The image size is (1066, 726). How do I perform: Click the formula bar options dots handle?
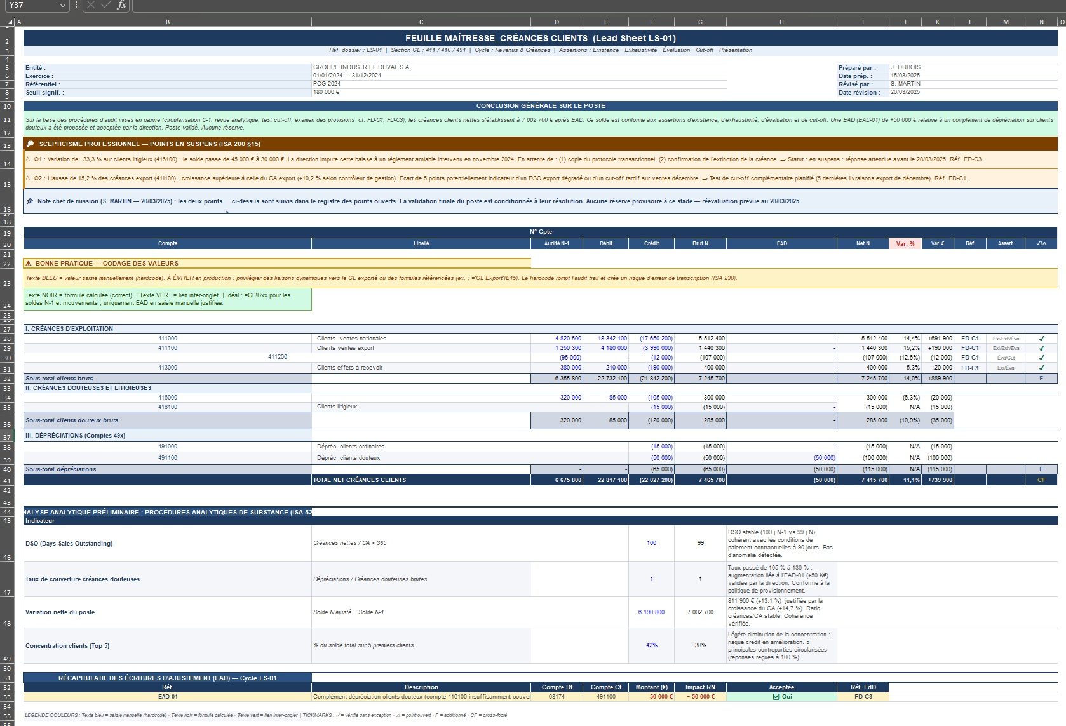(x=76, y=5)
